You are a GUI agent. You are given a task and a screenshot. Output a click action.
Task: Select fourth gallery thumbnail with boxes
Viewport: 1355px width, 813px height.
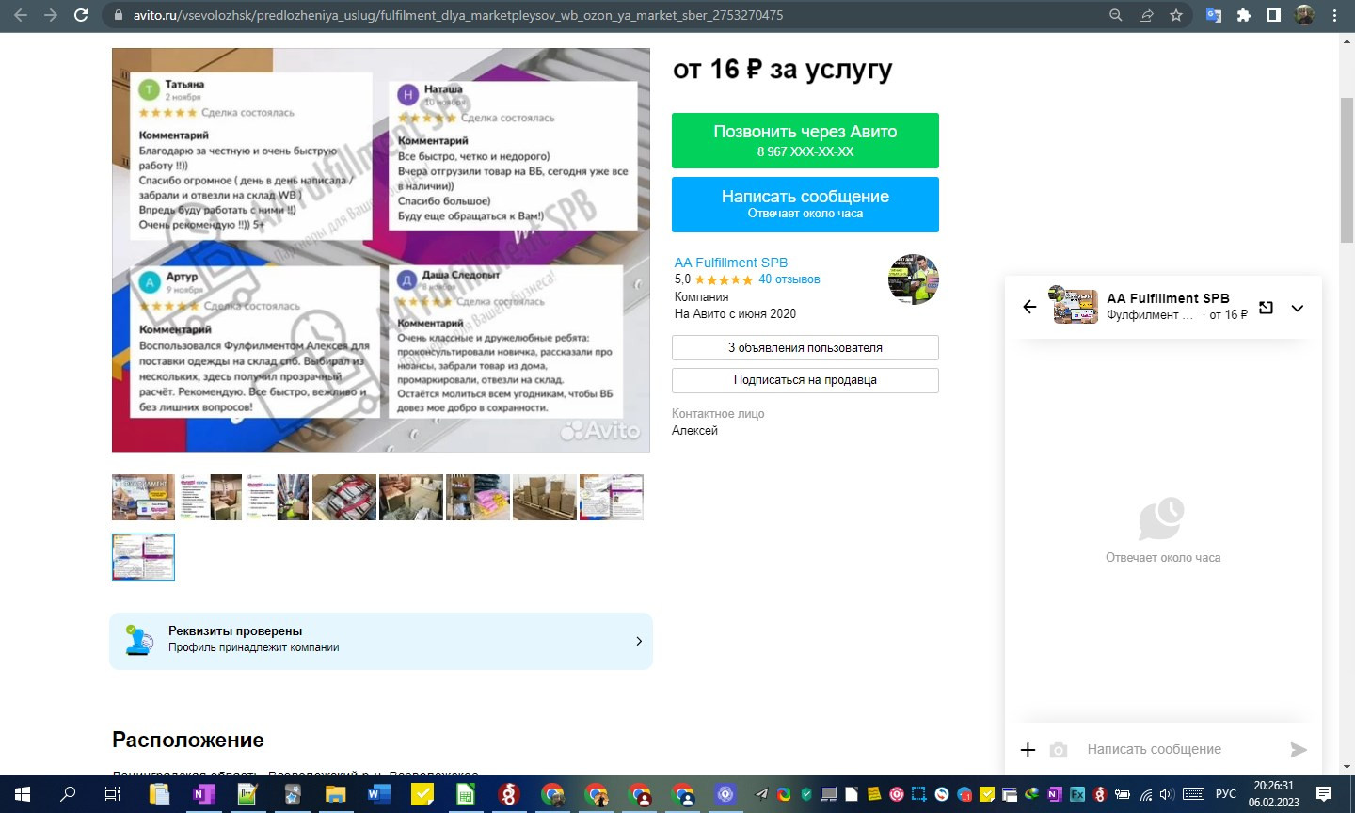click(343, 498)
